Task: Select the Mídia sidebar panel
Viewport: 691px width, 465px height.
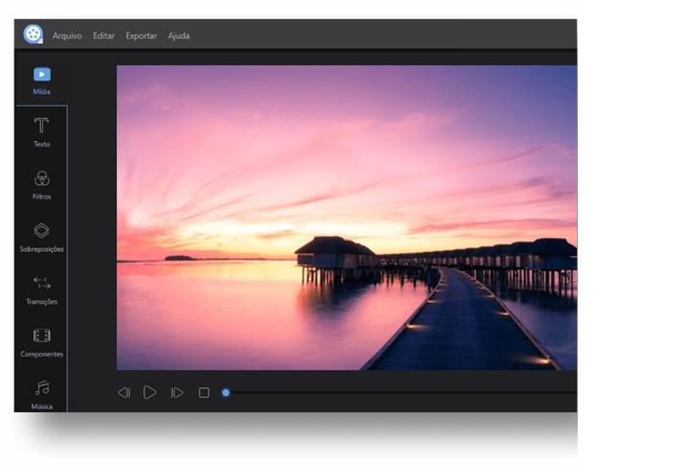Action: click(42, 81)
